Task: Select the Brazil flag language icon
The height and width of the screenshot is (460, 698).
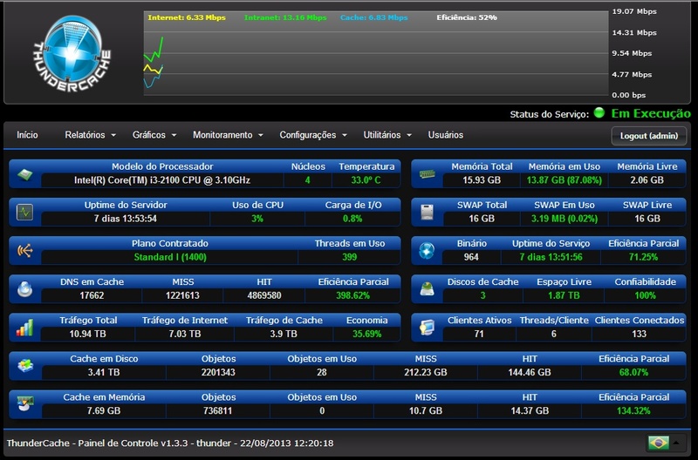Action: (x=659, y=443)
